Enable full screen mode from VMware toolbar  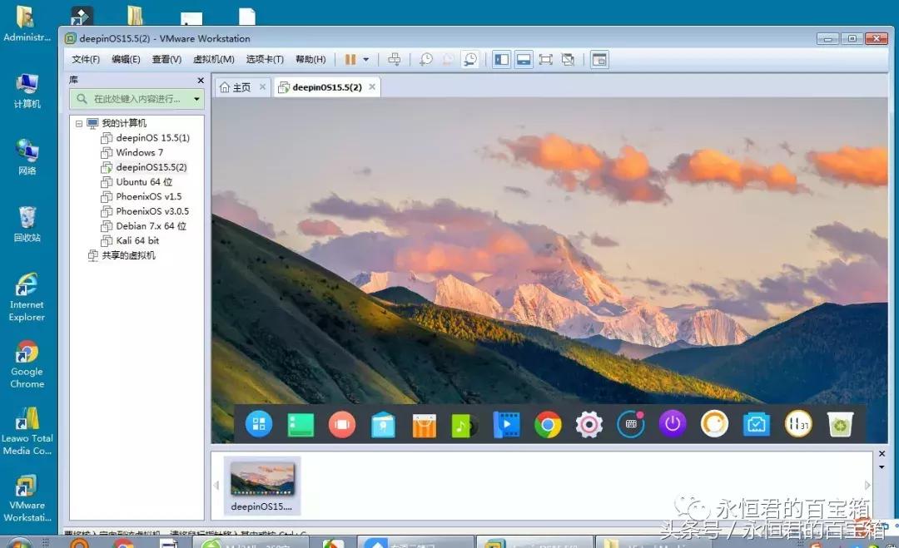click(x=548, y=59)
